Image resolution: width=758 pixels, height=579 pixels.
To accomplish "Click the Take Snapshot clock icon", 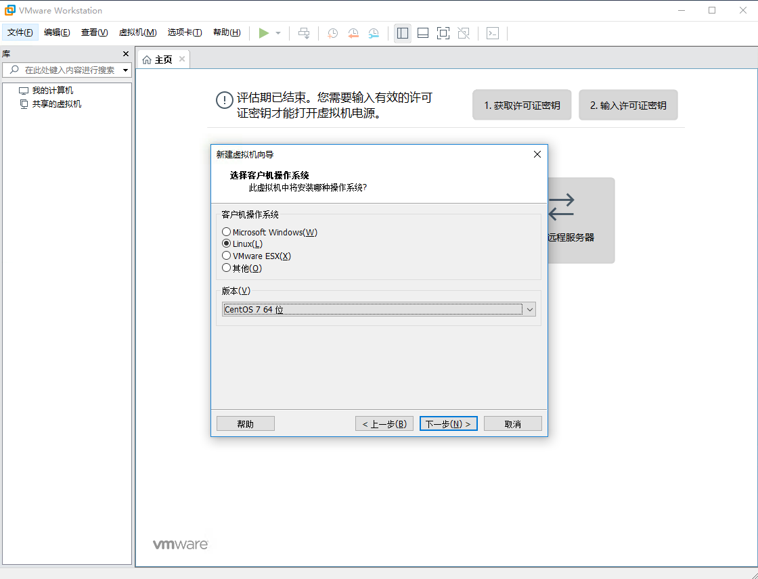I will pos(332,33).
